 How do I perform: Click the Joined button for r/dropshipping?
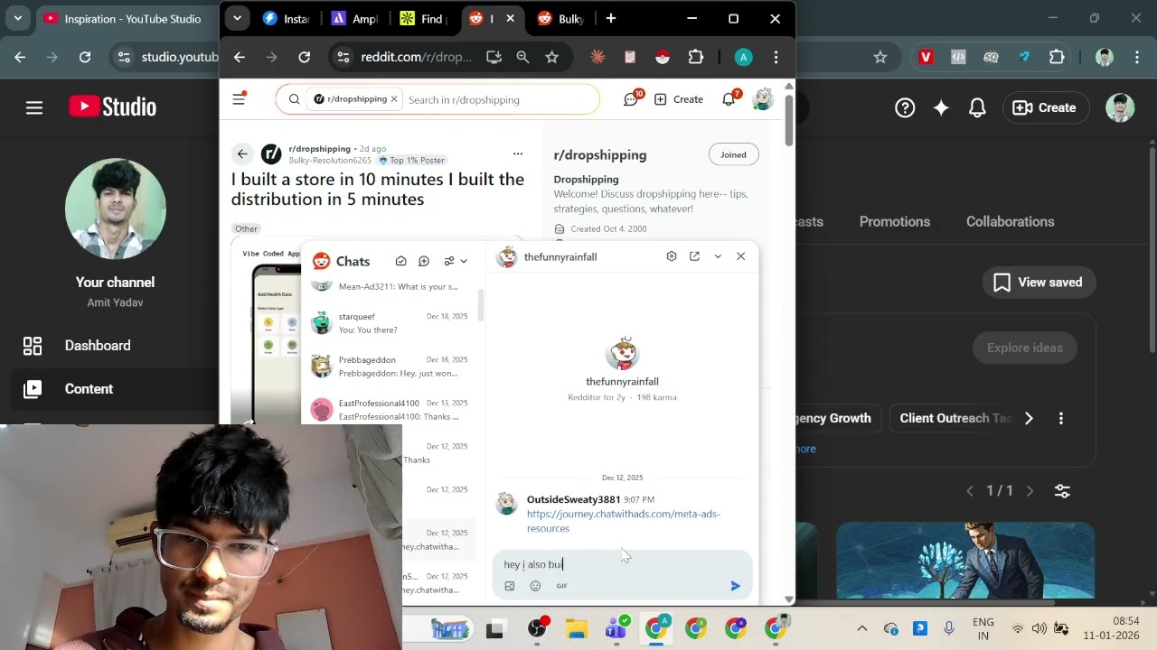[x=733, y=154]
